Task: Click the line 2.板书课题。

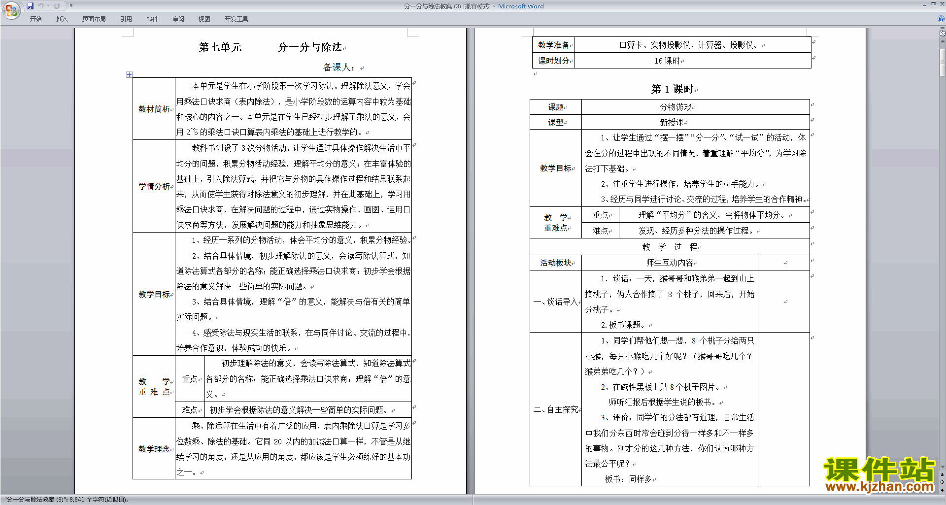Action: [x=624, y=325]
